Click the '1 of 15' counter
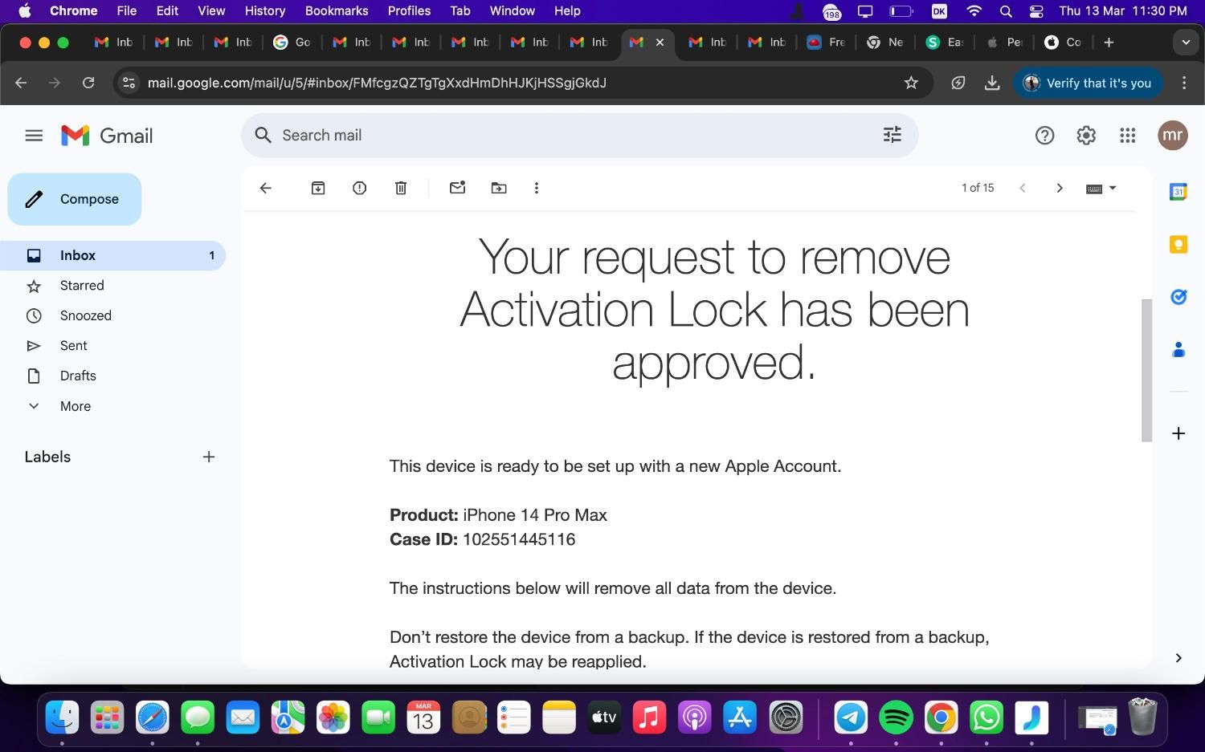Viewport: 1205px width, 752px height. click(978, 188)
